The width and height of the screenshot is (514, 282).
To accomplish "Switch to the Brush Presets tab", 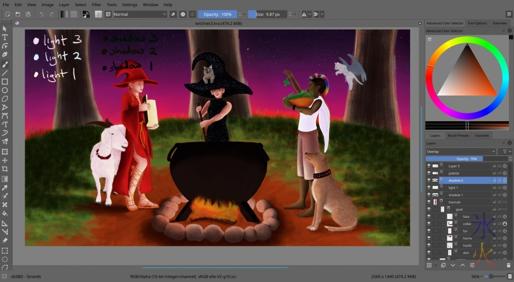I will click(458, 136).
